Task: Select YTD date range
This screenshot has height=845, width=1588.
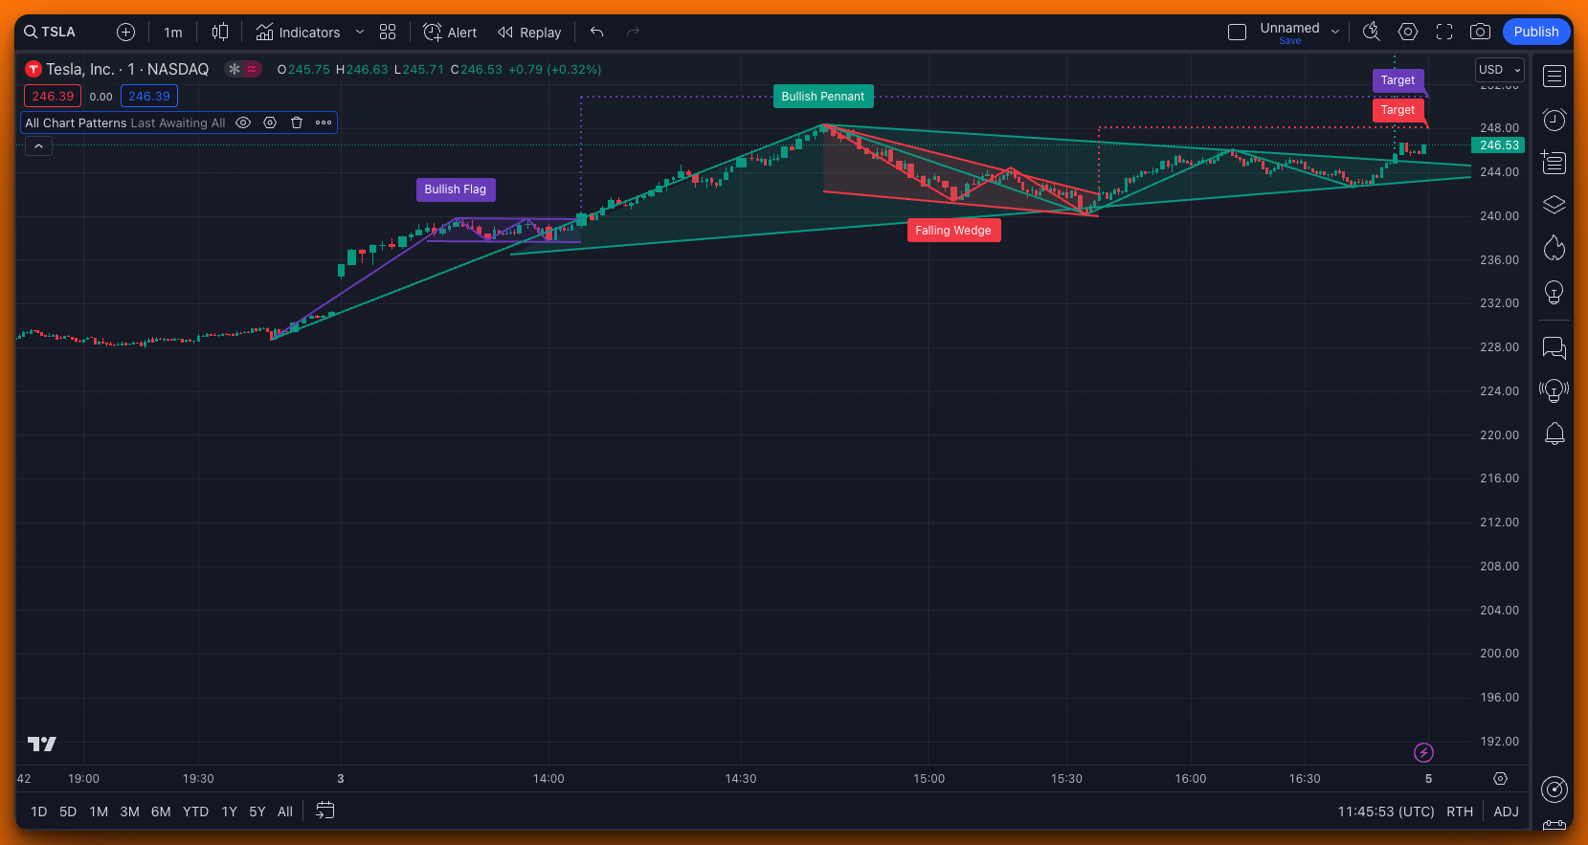Action: click(x=195, y=812)
